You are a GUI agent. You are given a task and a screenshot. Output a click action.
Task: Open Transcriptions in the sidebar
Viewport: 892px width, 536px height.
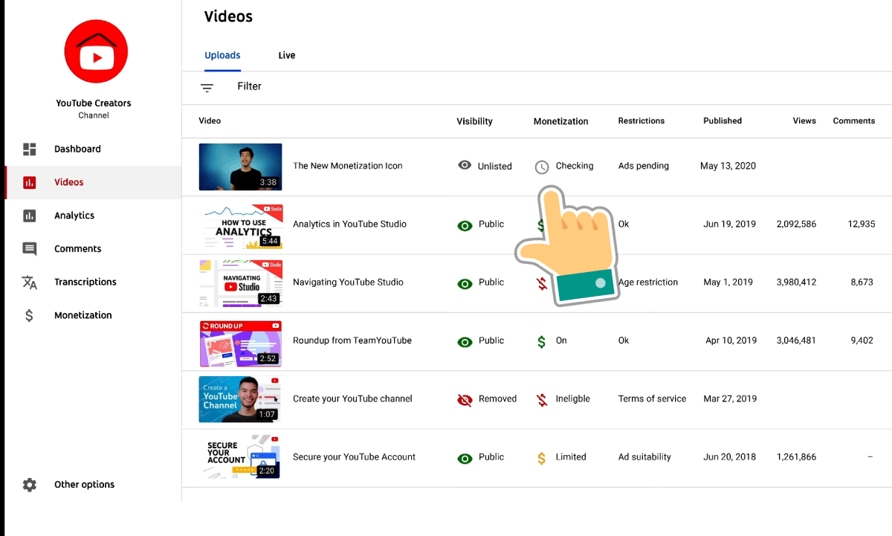click(x=85, y=282)
